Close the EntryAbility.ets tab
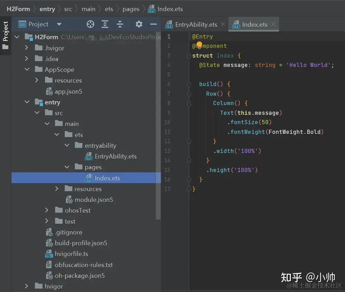Screen dimensions: 345x292 223,24
